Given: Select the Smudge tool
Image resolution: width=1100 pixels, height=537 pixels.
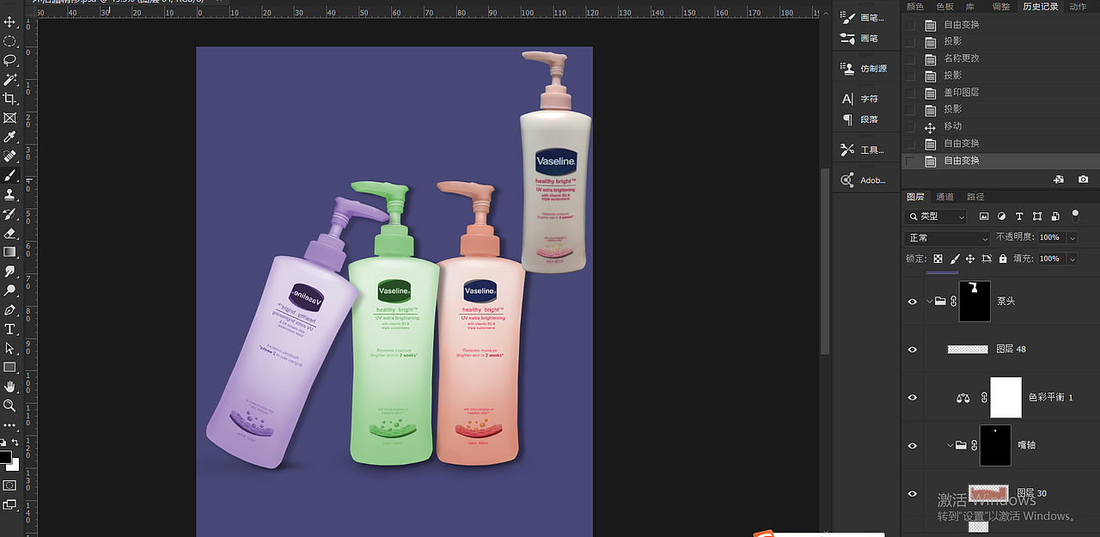Looking at the screenshot, I should coord(10,272).
